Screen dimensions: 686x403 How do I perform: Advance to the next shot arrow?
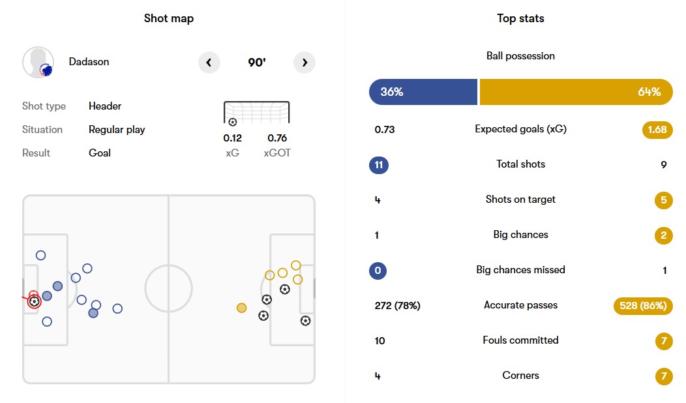click(305, 63)
